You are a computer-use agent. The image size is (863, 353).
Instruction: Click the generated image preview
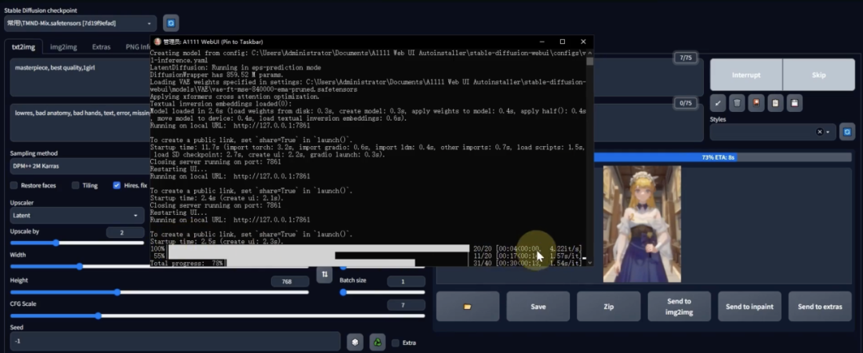[642, 224]
